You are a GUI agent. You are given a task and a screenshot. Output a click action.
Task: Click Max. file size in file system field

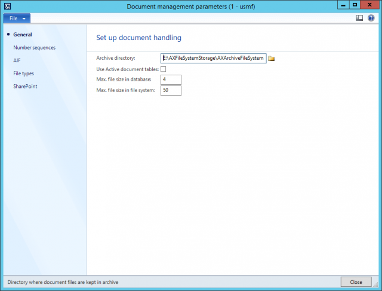[x=171, y=90]
